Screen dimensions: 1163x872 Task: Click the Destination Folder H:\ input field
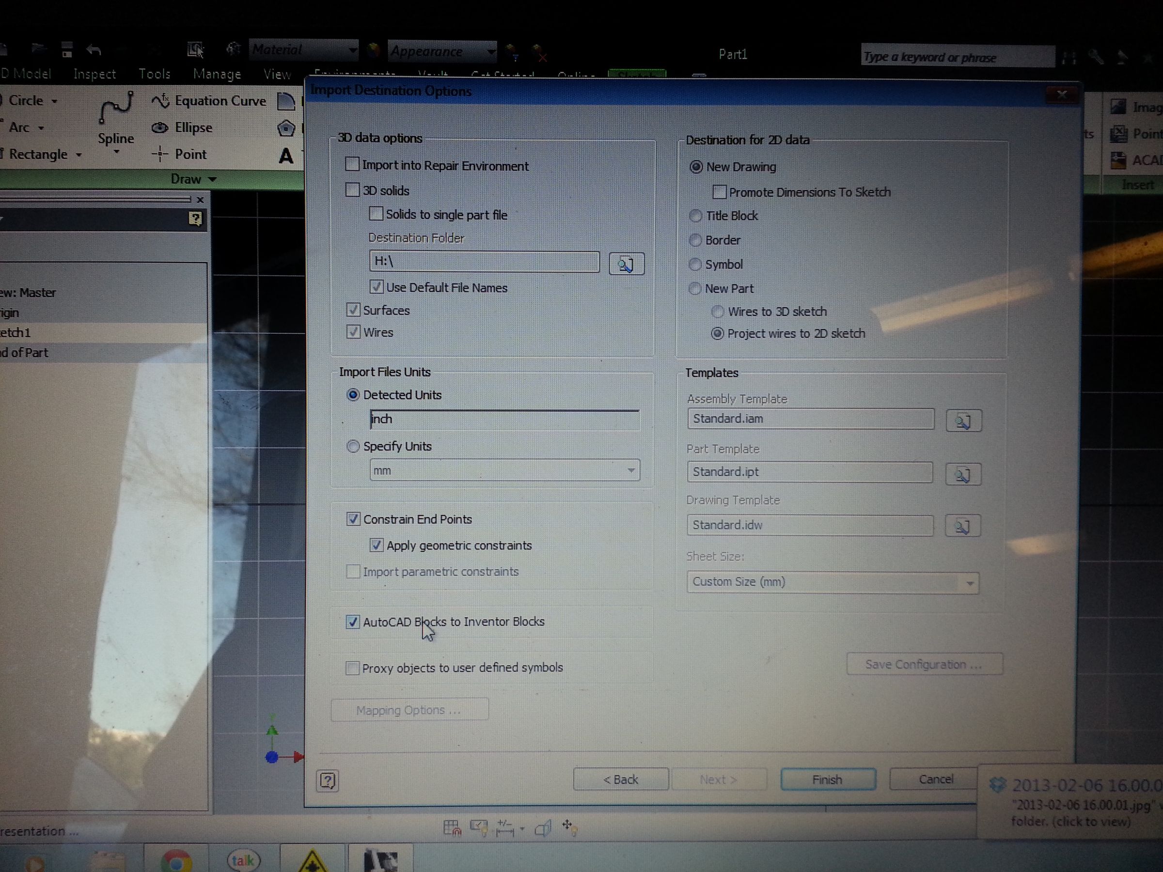pos(484,262)
